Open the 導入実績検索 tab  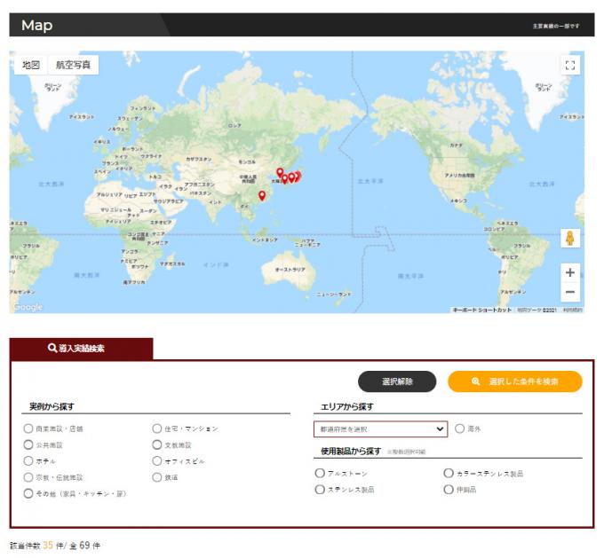[81, 349]
